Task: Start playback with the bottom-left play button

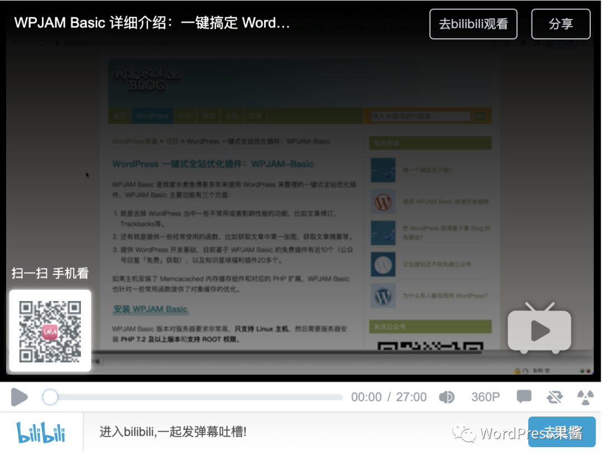Action: point(19,396)
